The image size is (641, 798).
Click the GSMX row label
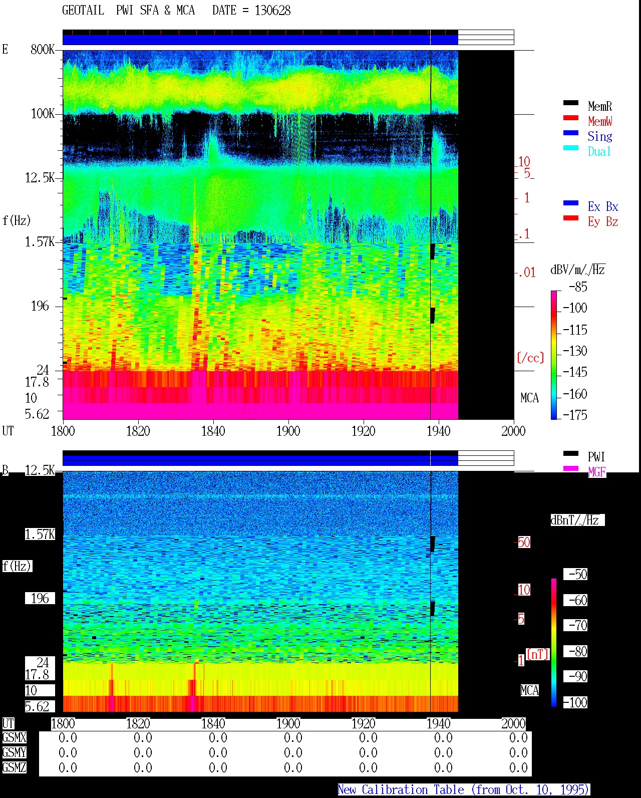click(x=14, y=737)
